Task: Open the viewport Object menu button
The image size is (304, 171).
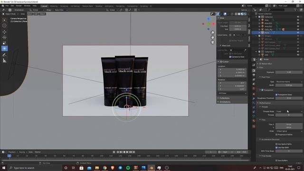Action: point(42,14)
